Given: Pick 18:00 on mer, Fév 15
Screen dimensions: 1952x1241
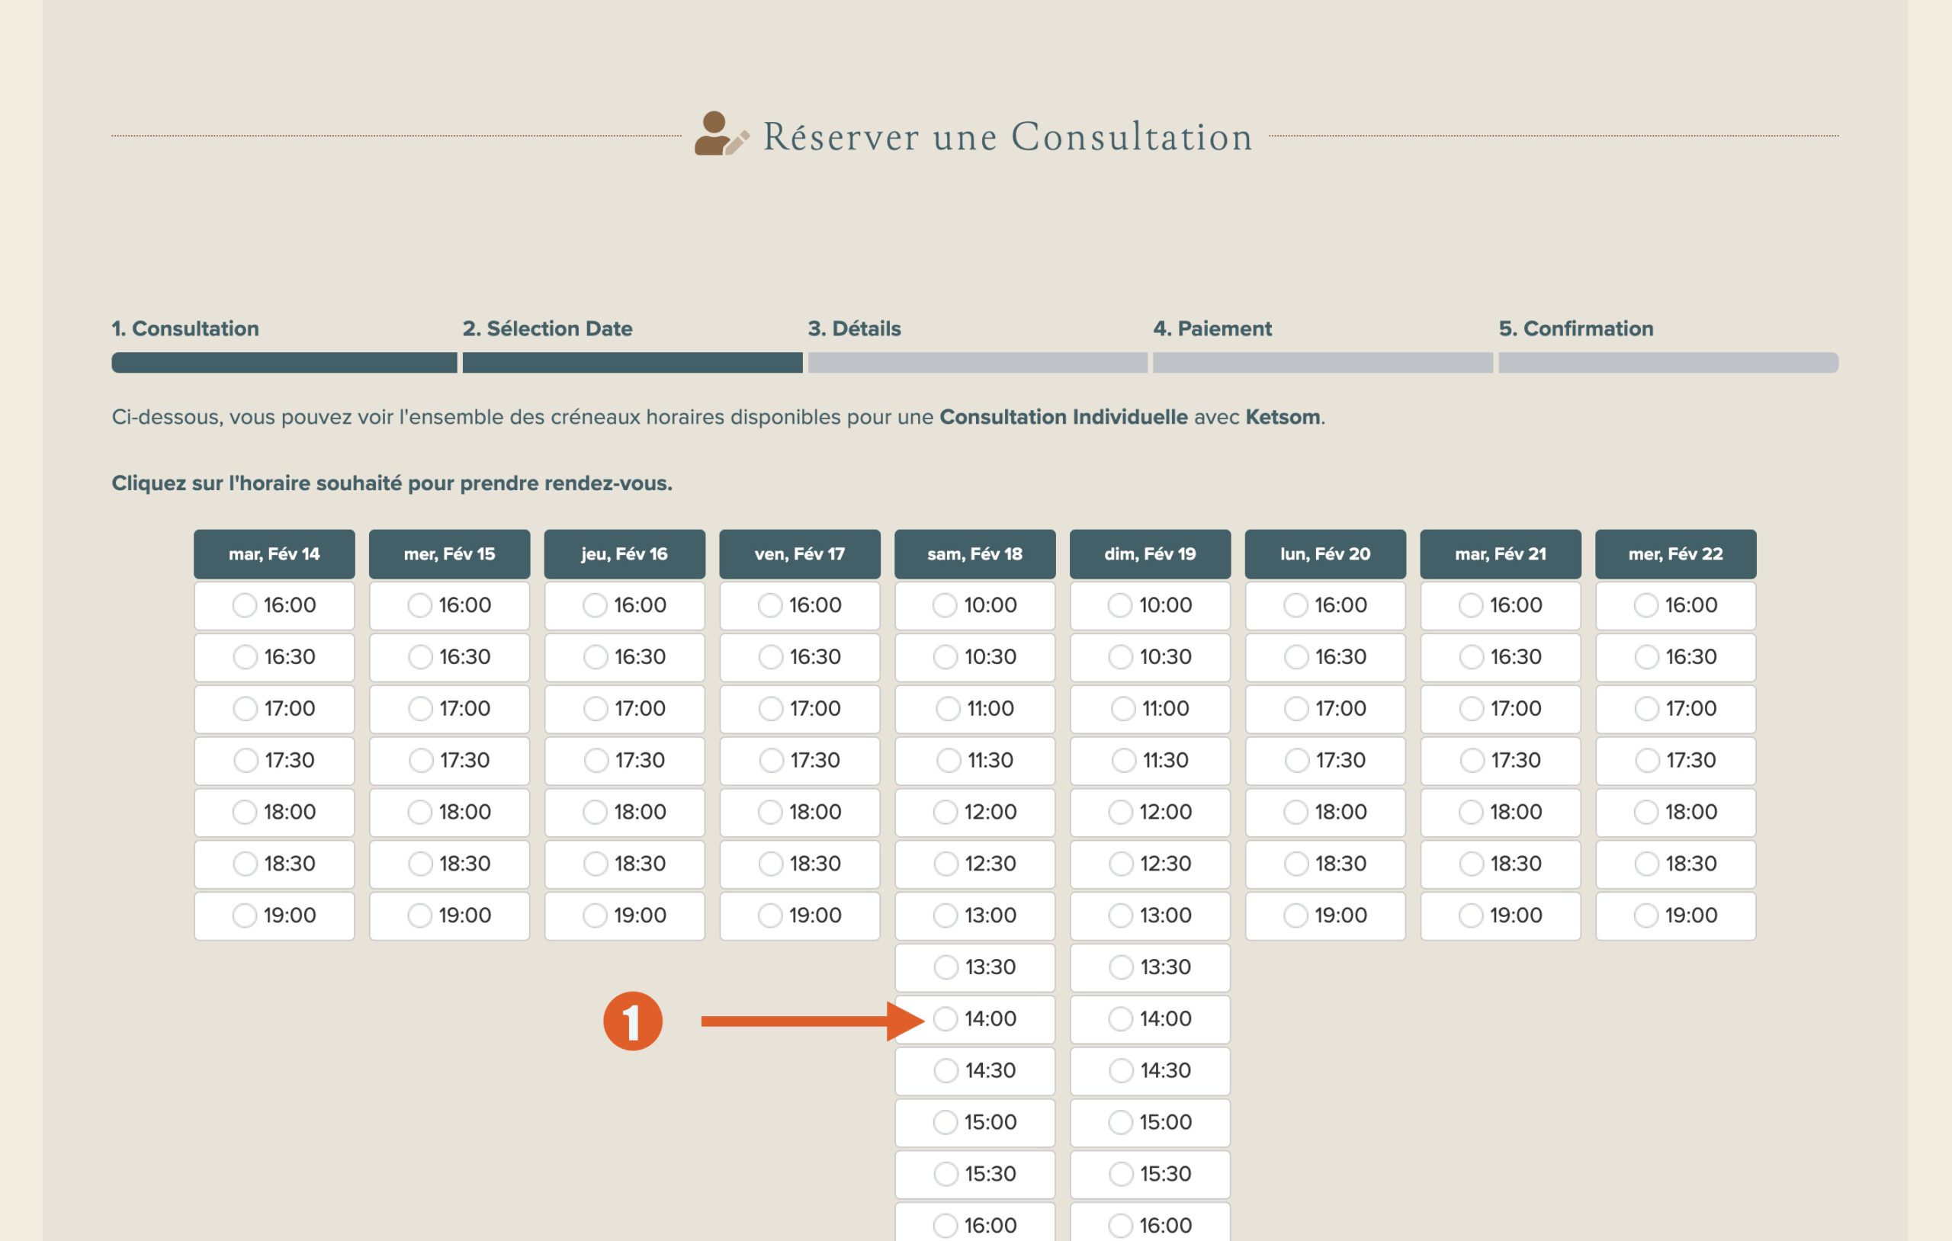Looking at the screenshot, I should 449,812.
